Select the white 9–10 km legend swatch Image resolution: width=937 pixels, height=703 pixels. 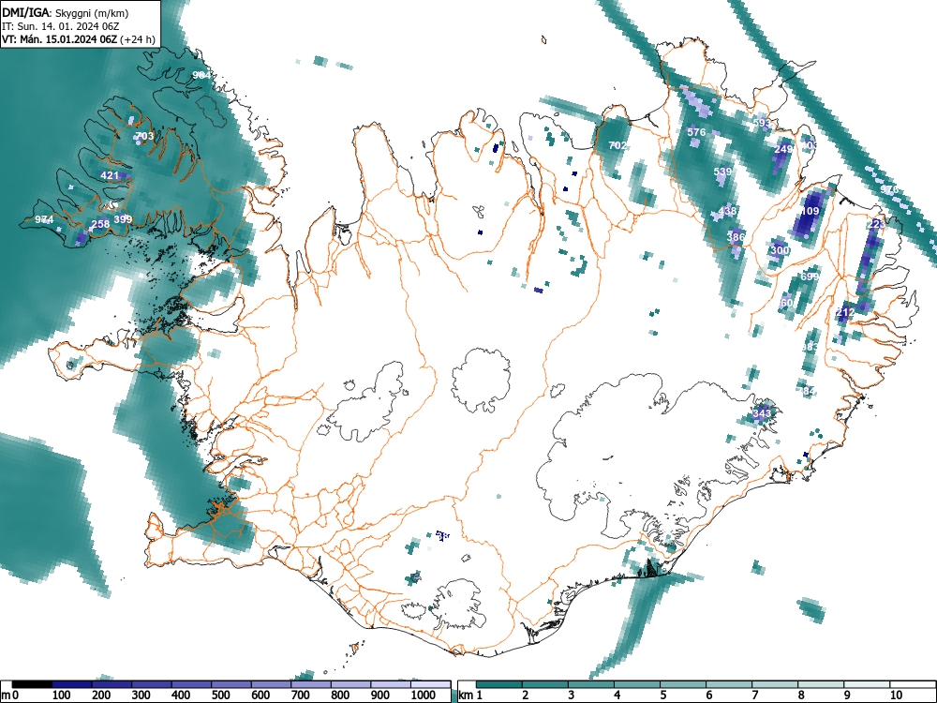tap(868, 684)
